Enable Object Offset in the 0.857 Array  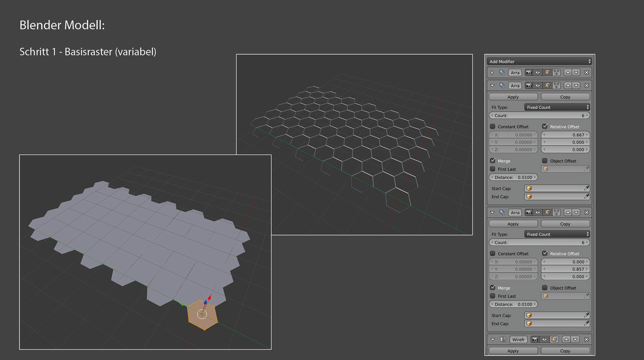[545, 288]
